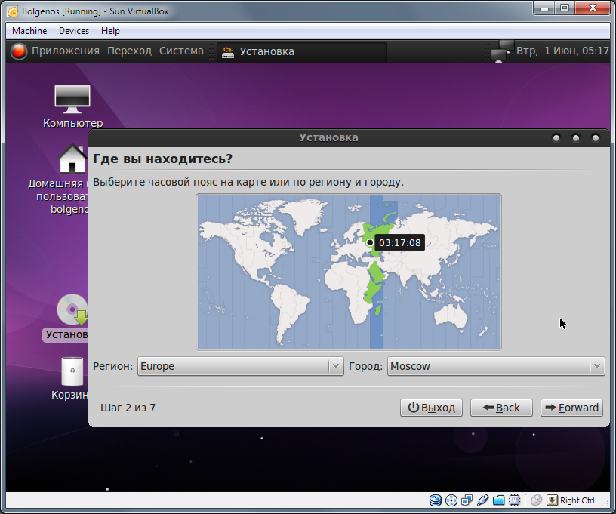
Task: Click South America on the timezone map
Action: coord(290,310)
